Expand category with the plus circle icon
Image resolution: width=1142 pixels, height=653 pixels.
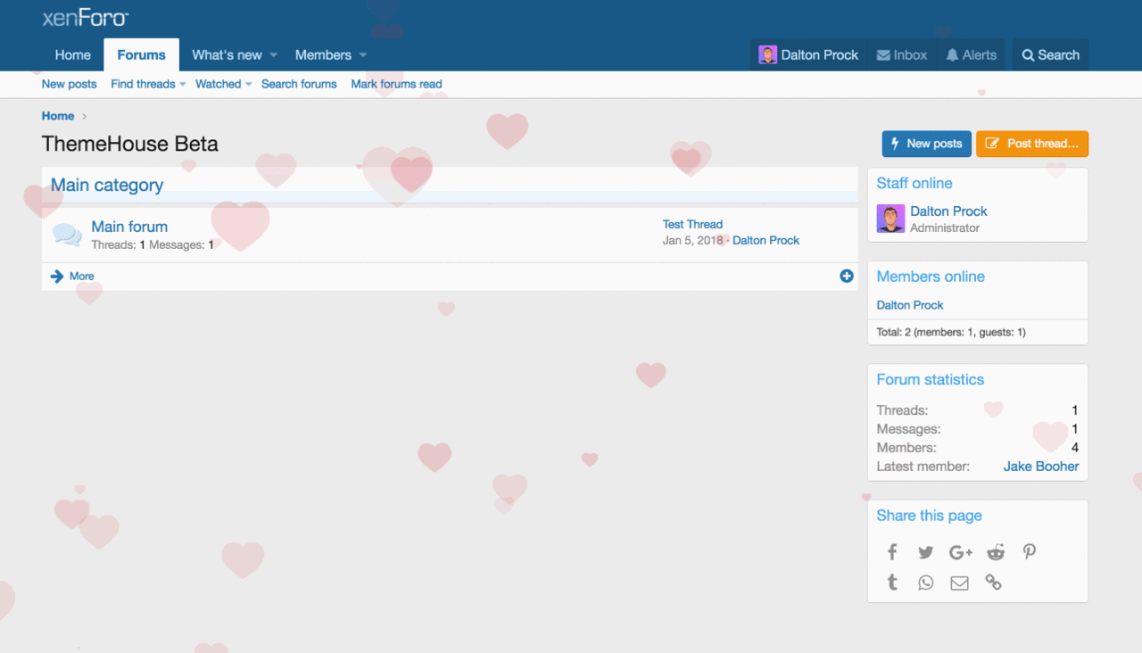pyautogui.click(x=847, y=277)
